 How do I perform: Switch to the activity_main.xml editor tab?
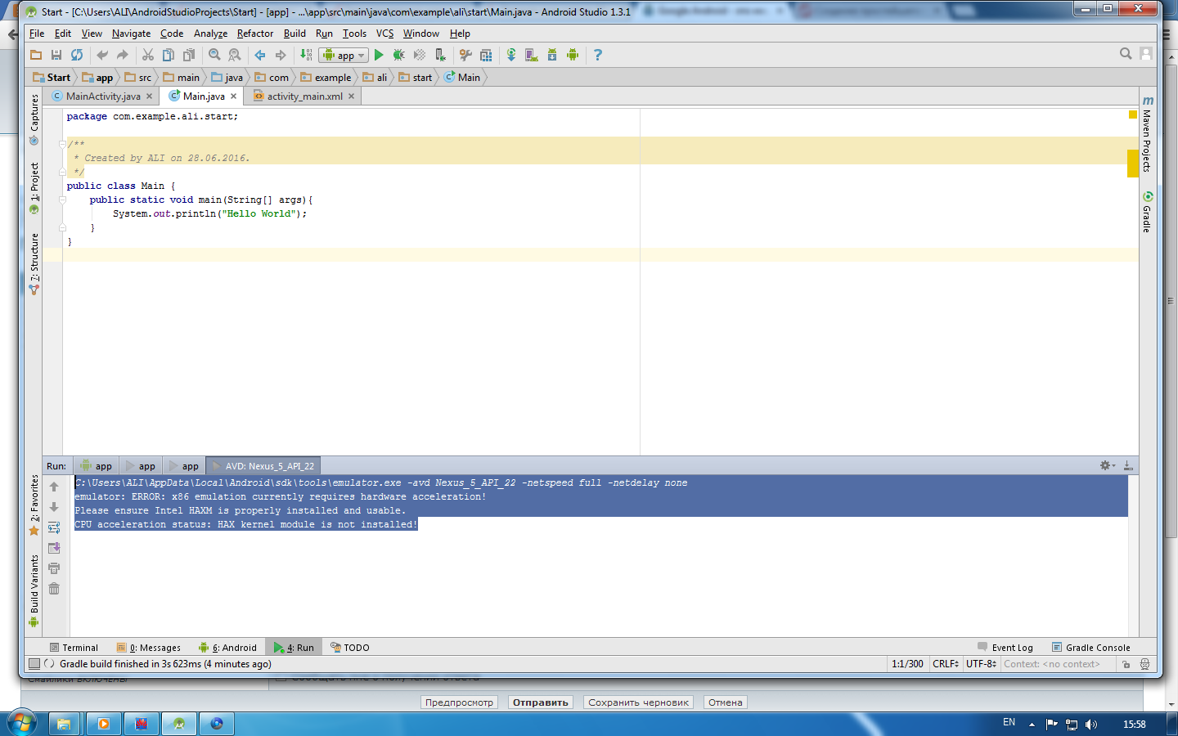(x=303, y=96)
